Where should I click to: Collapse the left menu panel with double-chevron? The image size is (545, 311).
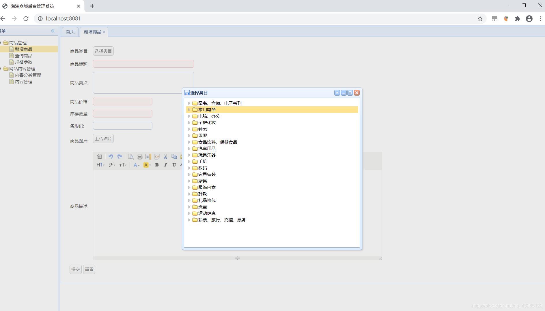[x=53, y=31]
